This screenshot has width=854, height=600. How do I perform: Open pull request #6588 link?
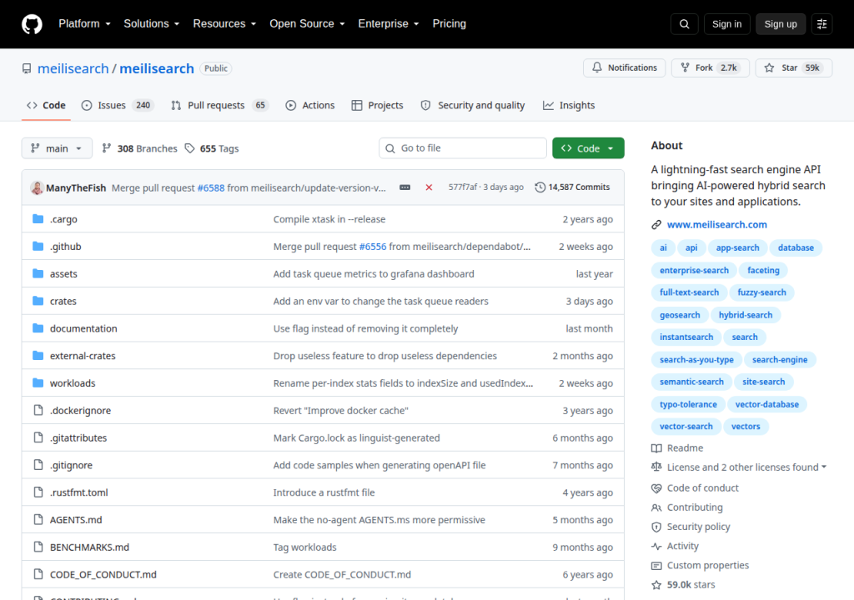pyautogui.click(x=211, y=187)
